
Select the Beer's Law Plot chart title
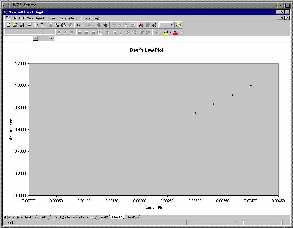146,50
